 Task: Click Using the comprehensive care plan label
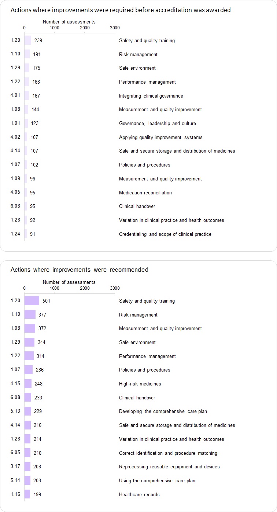click(x=157, y=480)
